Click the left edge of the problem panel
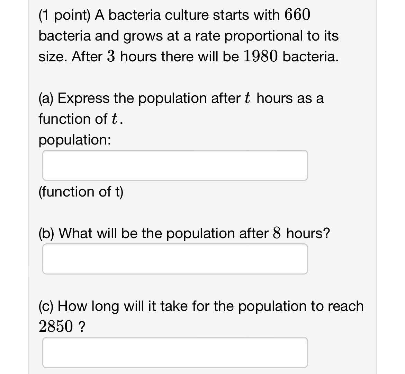The width and height of the screenshot is (405, 374). [28, 187]
